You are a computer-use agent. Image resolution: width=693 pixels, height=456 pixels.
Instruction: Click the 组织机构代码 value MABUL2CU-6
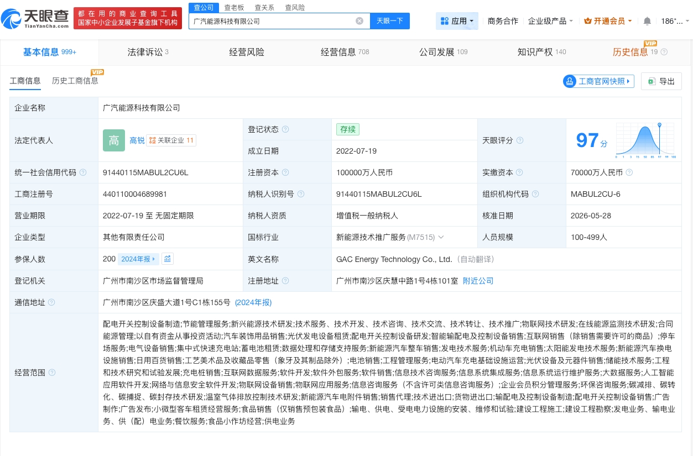click(596, 194)
